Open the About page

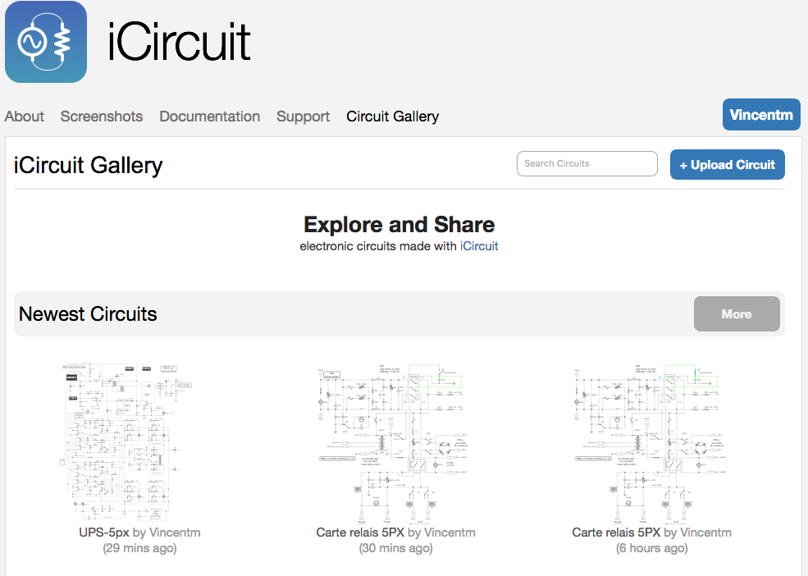click(x=25, y=117)
